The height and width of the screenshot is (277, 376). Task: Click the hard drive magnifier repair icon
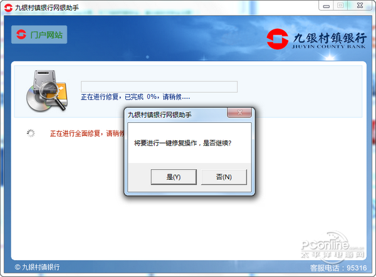pyautogui.click(x=47, y=91)
